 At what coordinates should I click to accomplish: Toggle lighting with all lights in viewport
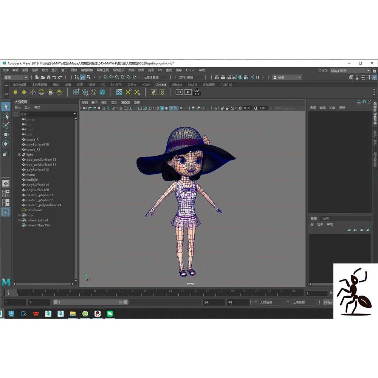(x=181, y=108)
